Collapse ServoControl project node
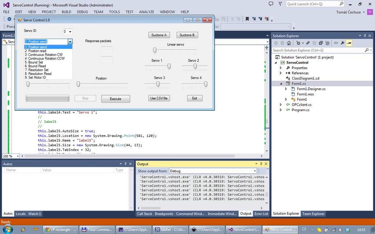The image size is (375, 234). 276,63
